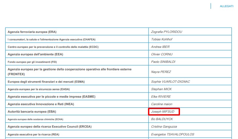Viewport: 238px width, 139px height.
Task: Select the name 'Stephan MICK'
Action: 161,89
